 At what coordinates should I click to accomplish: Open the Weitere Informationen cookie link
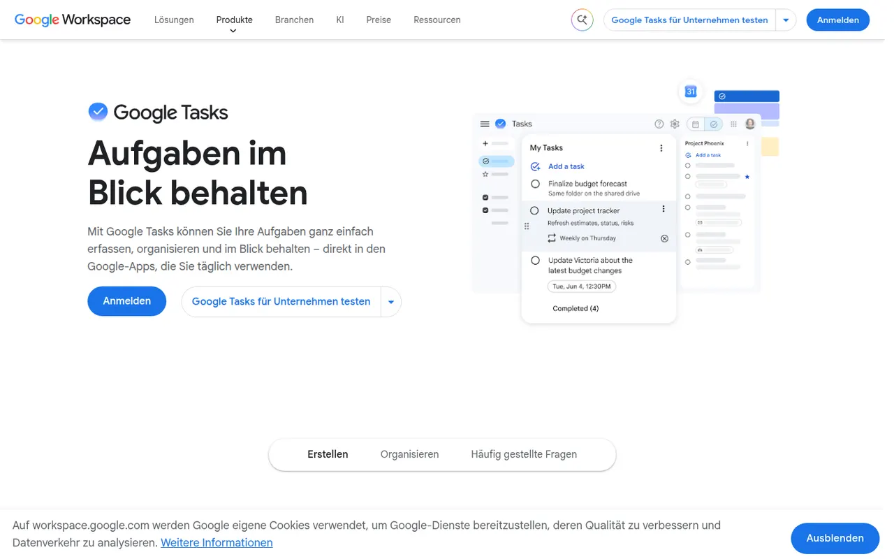tap(217, 543)
